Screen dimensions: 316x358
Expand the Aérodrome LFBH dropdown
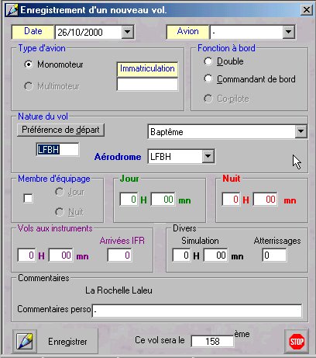208,156
